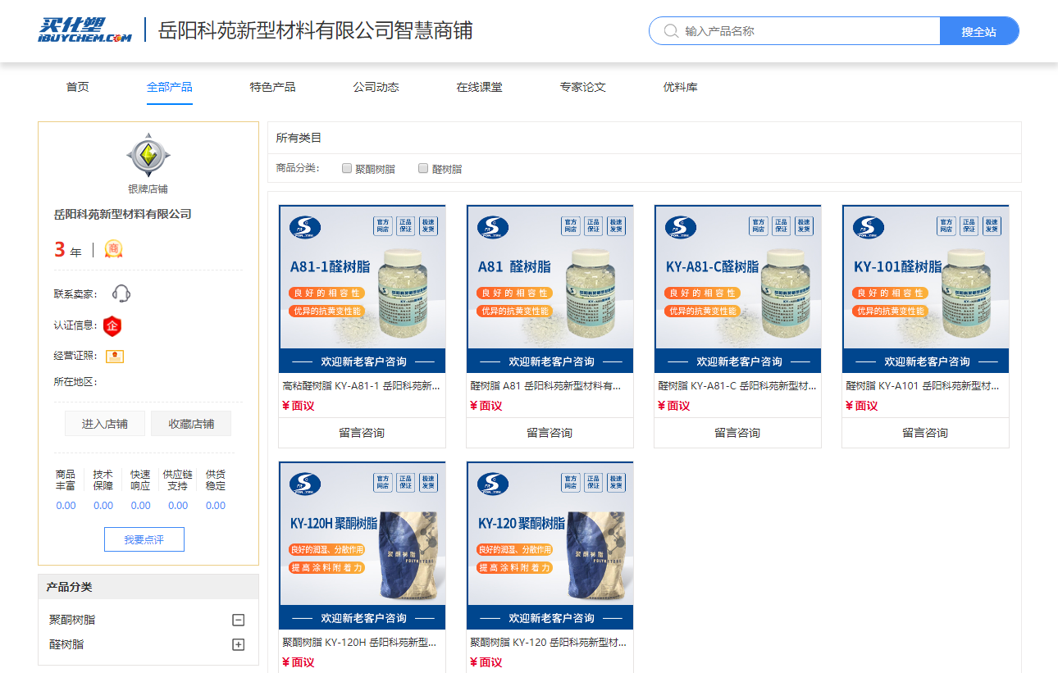This screenshot has width=1058, height=673.
Task: Collapse the 聚酮树脂 category minus icon
Action: 239,621
